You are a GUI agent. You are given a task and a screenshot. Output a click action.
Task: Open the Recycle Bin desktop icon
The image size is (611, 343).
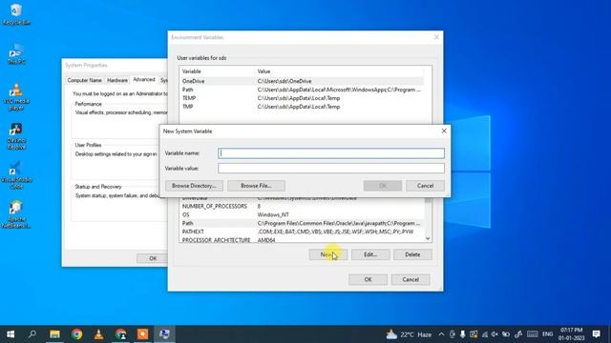pos(16,14)
